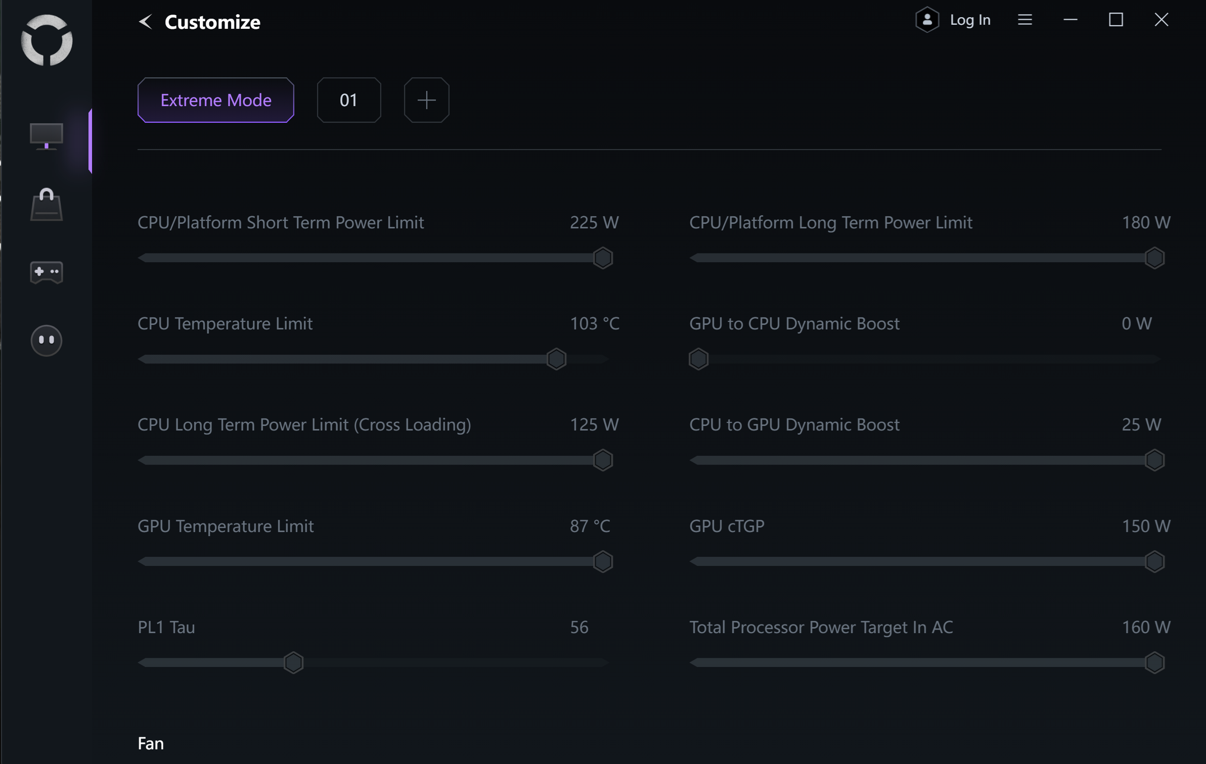Click the PL1 Tau slider handle

(293, 662)
